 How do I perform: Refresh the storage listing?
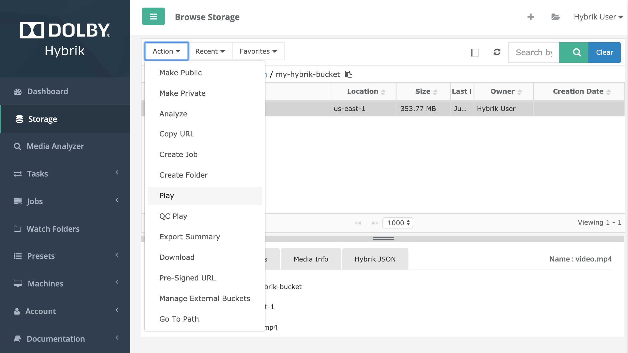click(497, 52)
